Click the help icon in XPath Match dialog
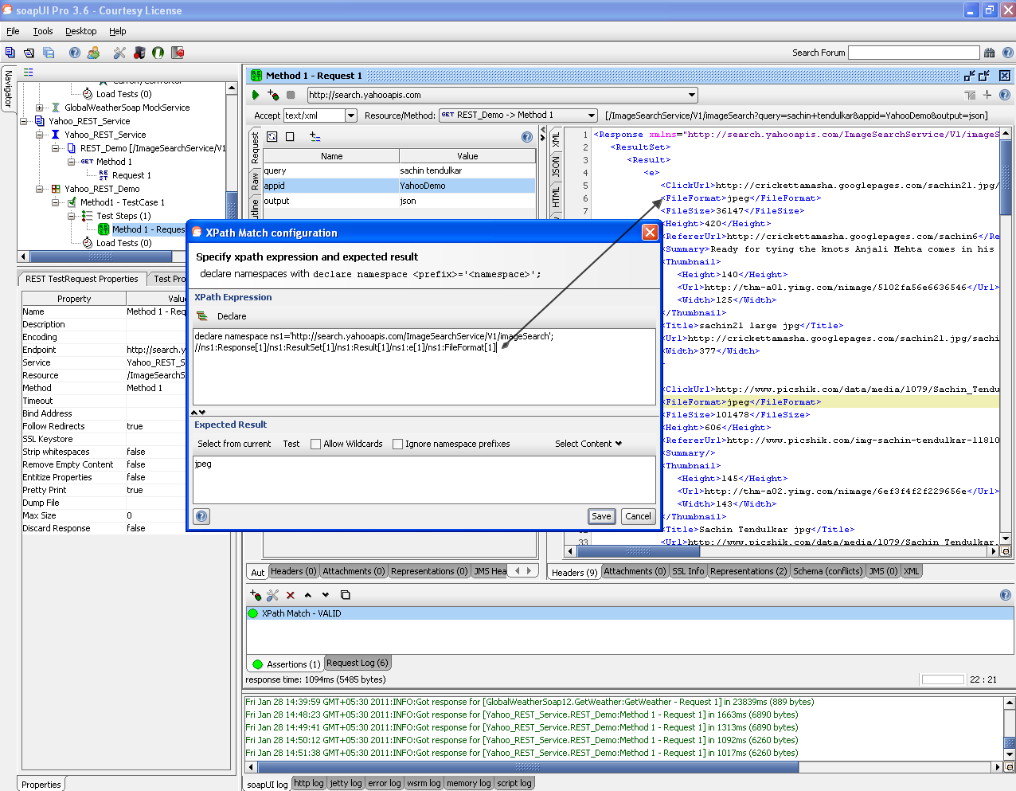The width and height of the screenshot is (1016, 791). tap(202, 516)
